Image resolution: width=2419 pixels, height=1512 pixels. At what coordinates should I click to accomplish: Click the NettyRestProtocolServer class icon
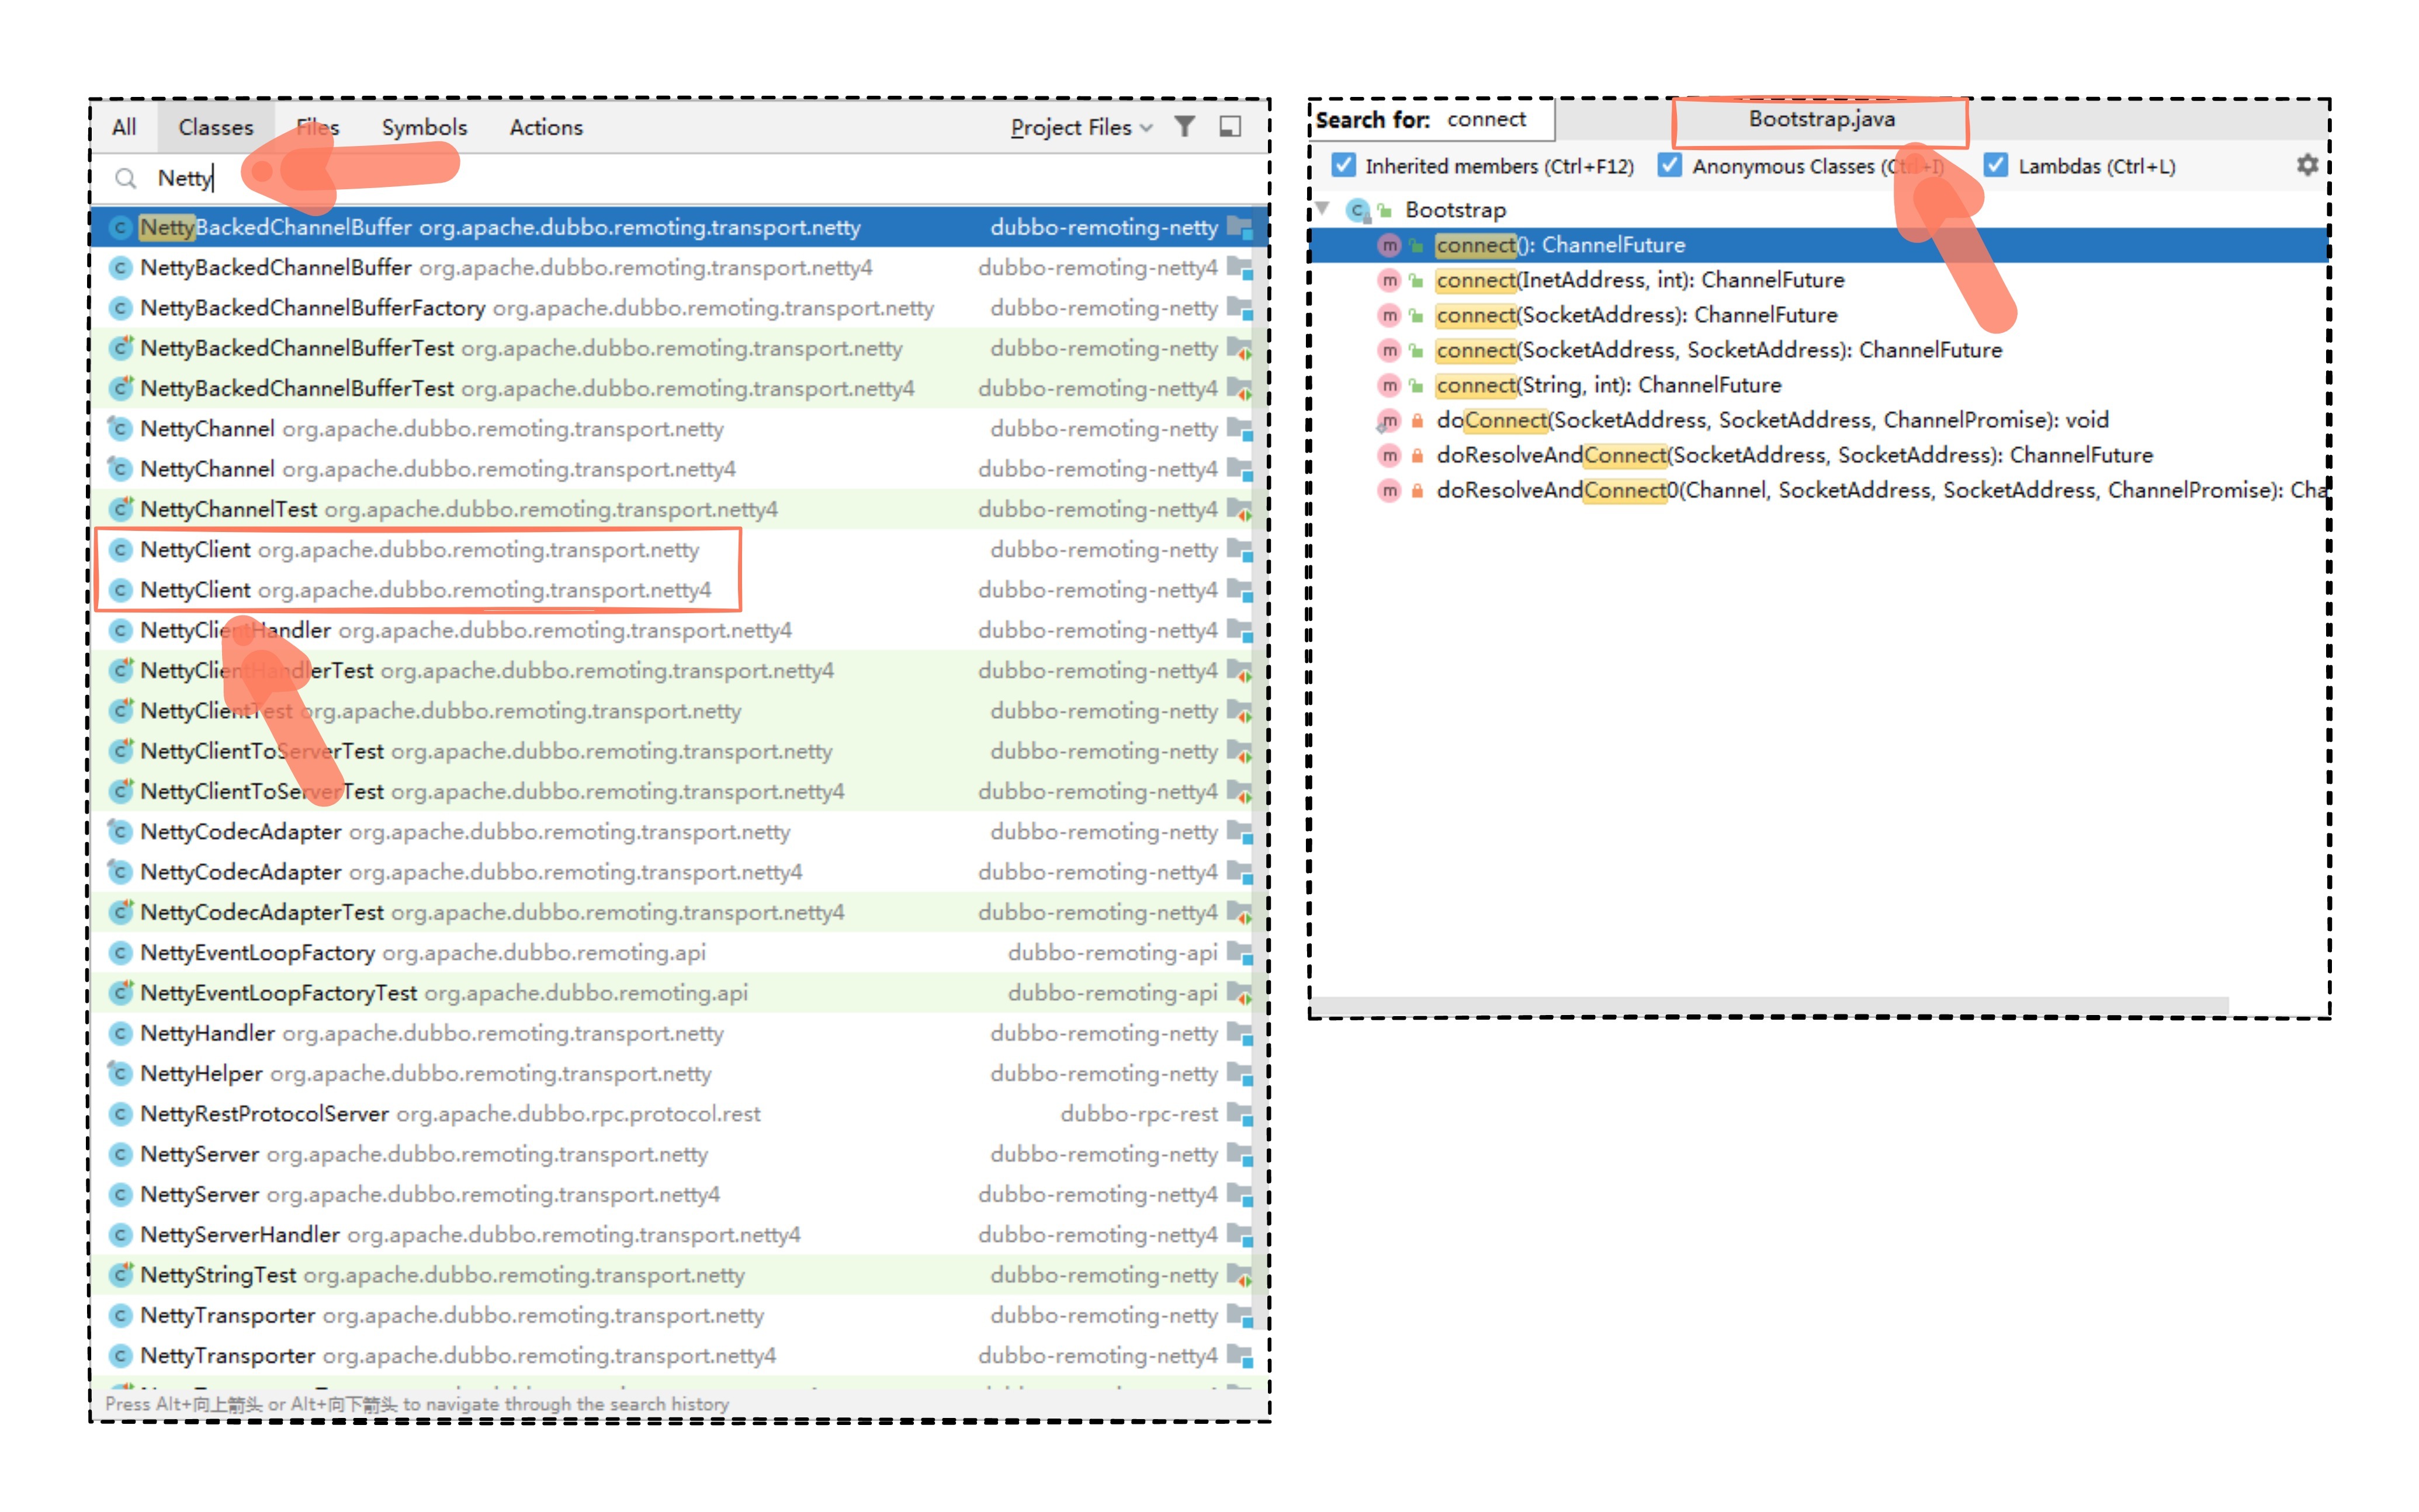[x=120, y=1114]
